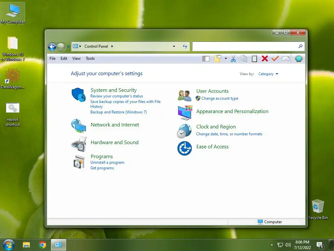
Task: Click the Back arrow navigation button
Action: tap(52, 46)
